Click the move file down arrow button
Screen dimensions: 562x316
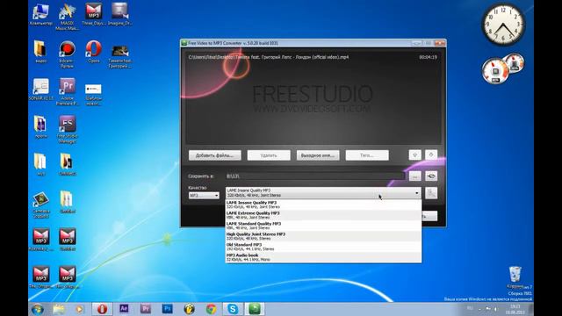click(431, 154)
